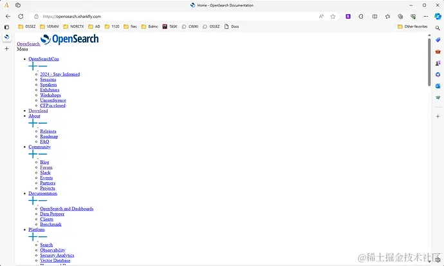Viewport: 444px width, 266px height.
Task: Expand the plus icon under Community
Action: (x=33, y=154)
